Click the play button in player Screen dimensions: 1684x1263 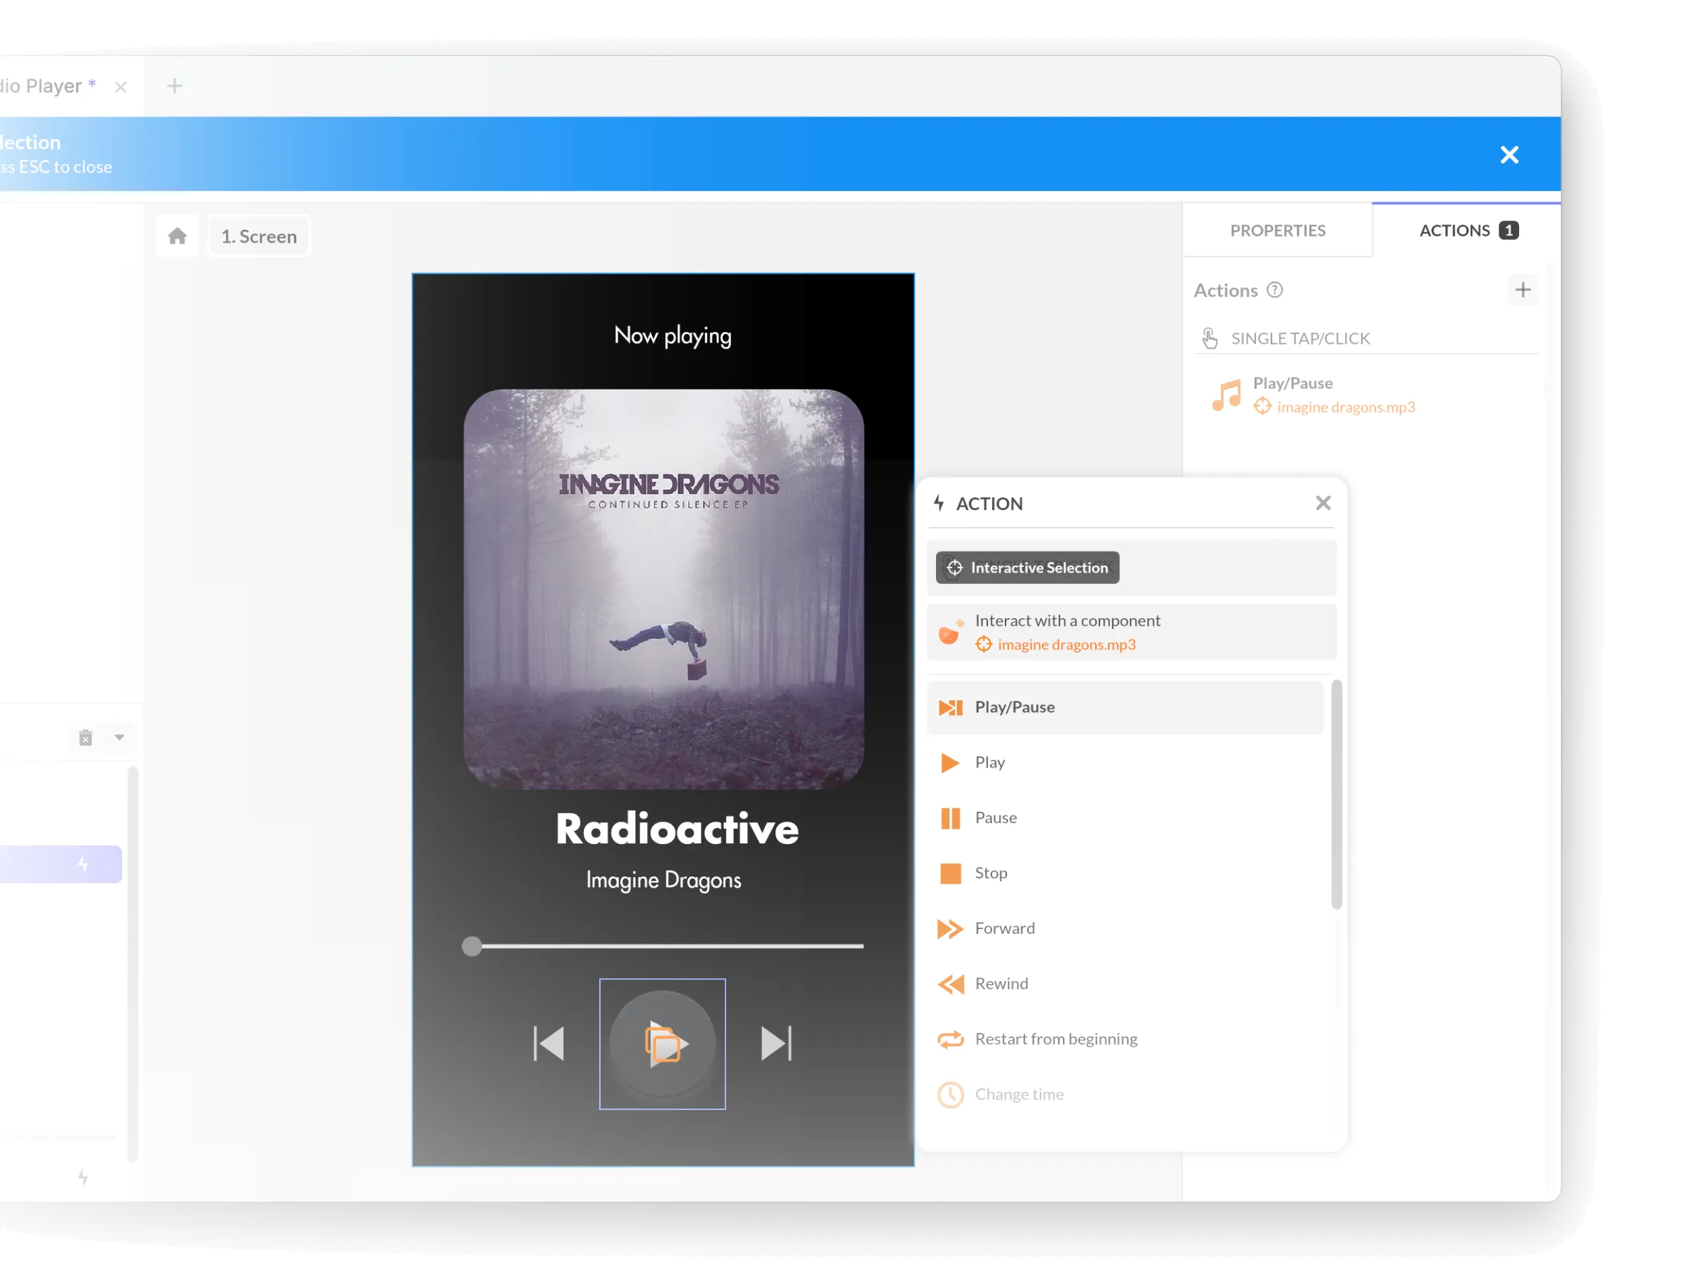pos(662,1044)
